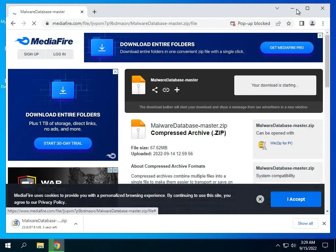Add file to account with plus icon
This screenshot has height=252, width=336.
point(177,90)
